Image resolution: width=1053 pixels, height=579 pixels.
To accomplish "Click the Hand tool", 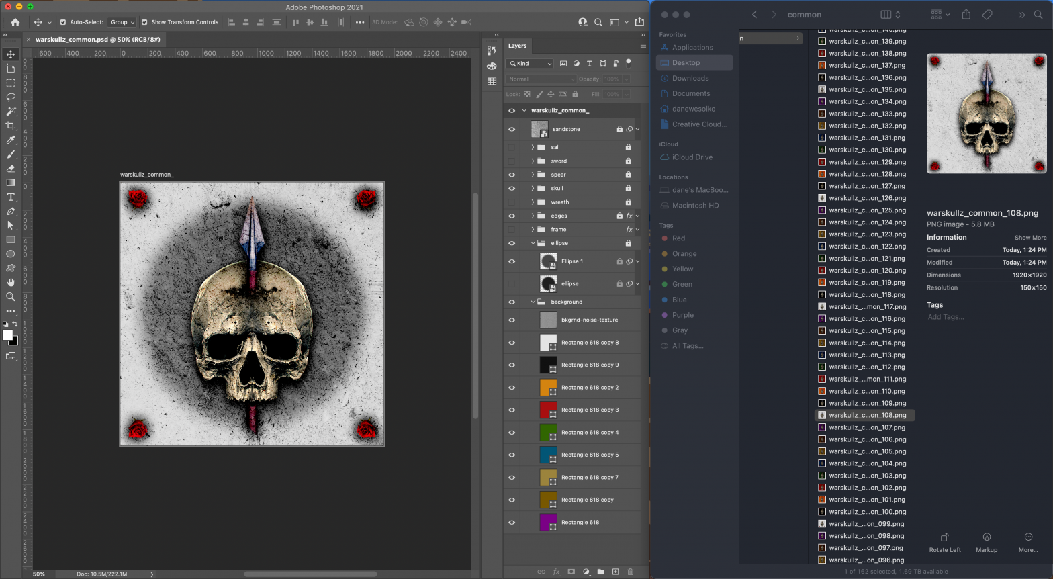I will (11, 282).
